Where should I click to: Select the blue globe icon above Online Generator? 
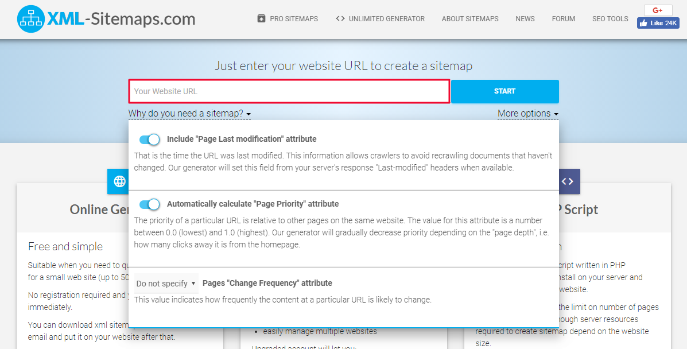(119, 181)
